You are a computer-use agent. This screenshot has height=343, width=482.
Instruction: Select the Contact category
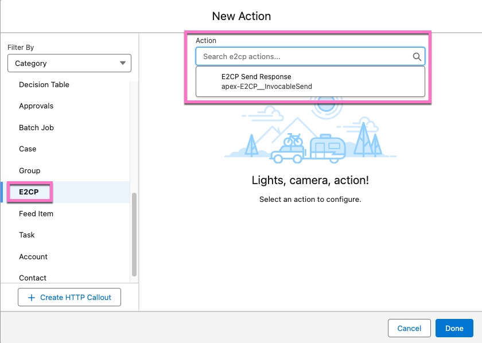pos(33,278)
